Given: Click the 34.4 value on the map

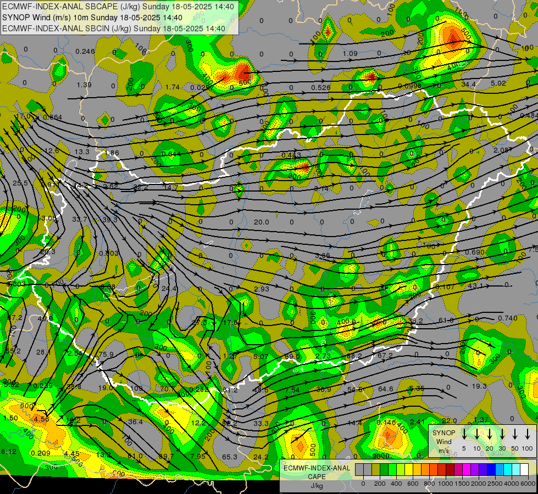Looking at the screenshot, I should point(468,84).
